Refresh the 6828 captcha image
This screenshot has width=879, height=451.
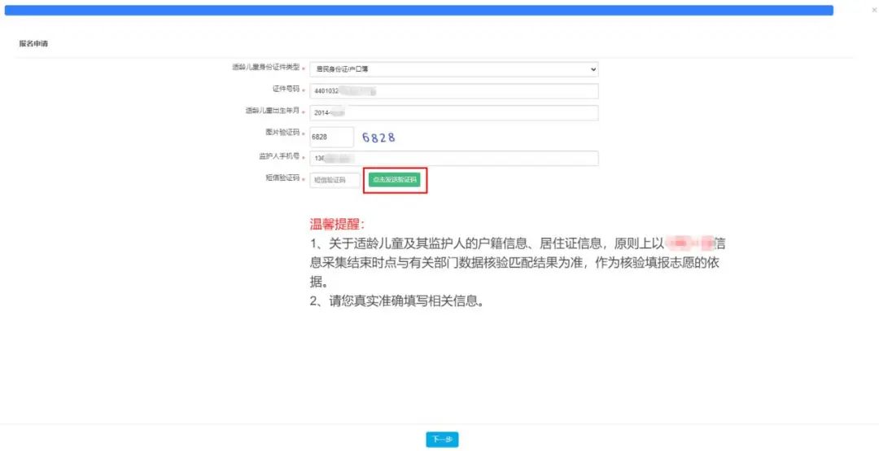[x=378, y=138]
